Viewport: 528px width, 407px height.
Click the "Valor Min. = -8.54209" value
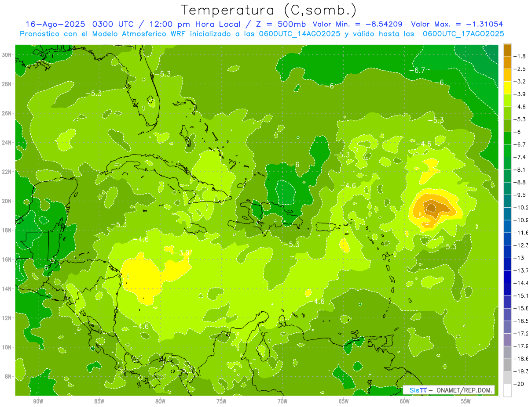tap(357, 24)
